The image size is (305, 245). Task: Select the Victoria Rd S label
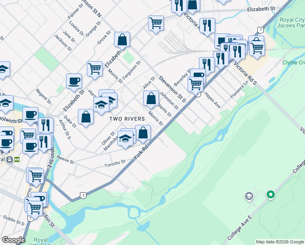click(x=245, y=73)
